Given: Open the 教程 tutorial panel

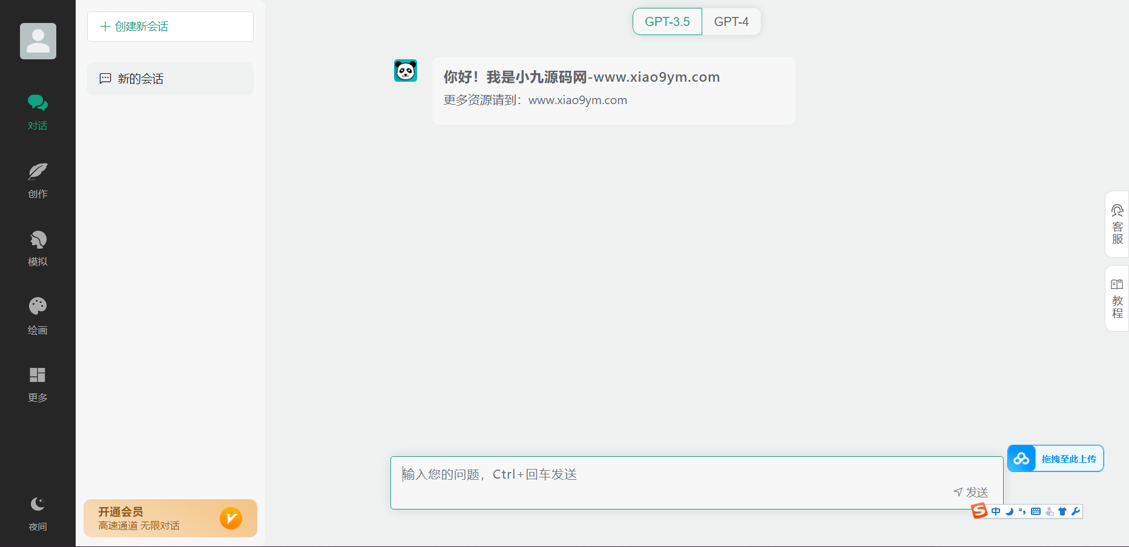Looking at the screenshot, I should click(x=1117, y=298).
